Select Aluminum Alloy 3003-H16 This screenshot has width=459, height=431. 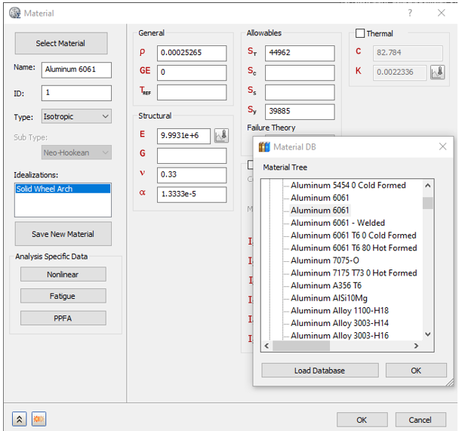click(x=340, y=336)
